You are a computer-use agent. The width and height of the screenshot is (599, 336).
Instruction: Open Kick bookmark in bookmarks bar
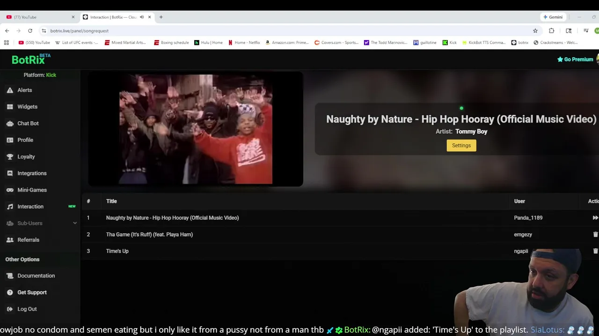pos(450,42)
